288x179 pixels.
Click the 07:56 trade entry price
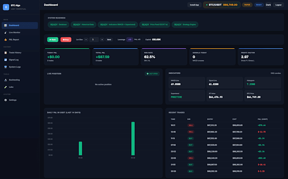click(x=212, y=145)
